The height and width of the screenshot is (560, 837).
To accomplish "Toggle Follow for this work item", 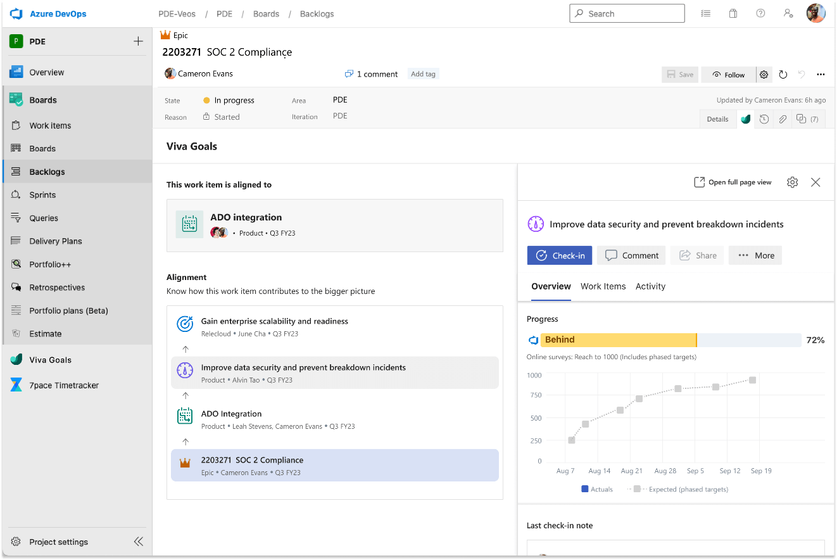I will tap(728, 74).
